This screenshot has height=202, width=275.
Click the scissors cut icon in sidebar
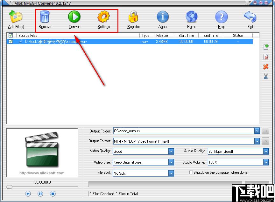point(266,76)
